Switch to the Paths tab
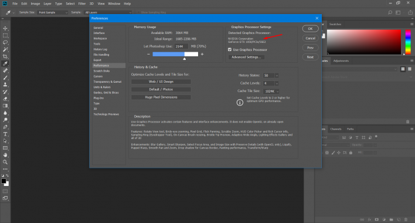This screenshot has height=223, width=415. 350,129
